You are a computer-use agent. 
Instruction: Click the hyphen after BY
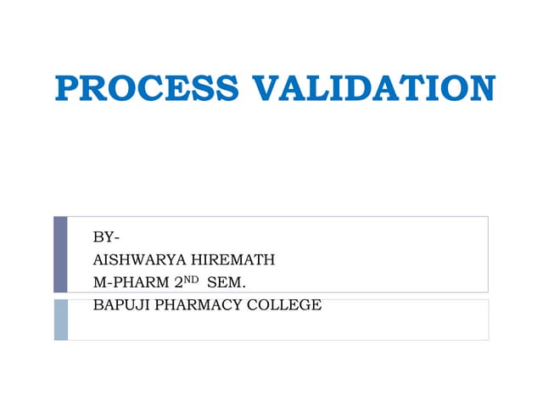point(116,237)
